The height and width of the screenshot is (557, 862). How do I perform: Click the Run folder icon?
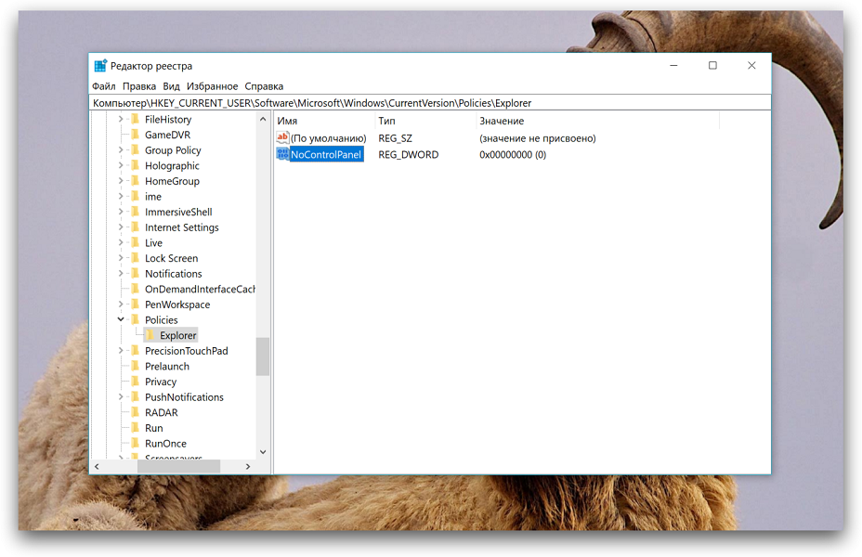[136, 427]
